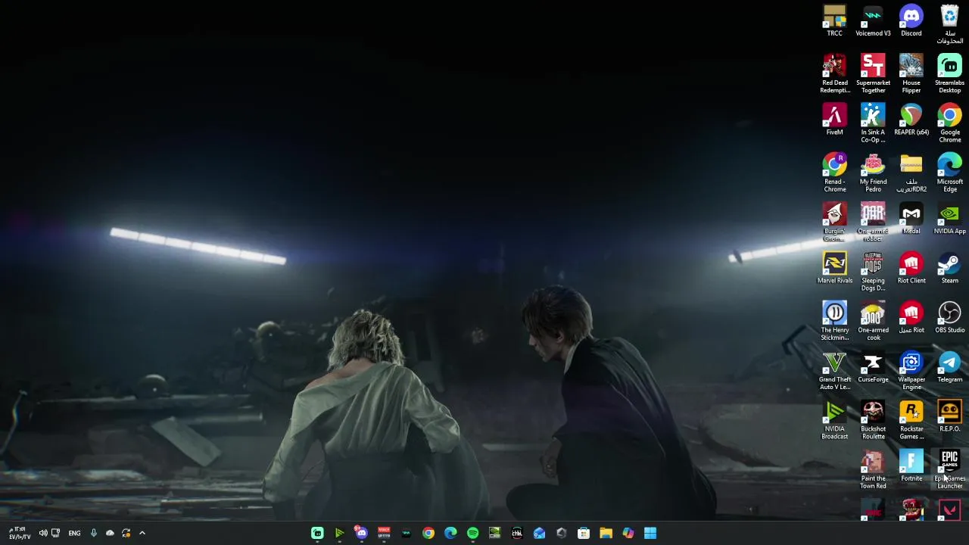Image resolution: width=969 pixels, height=545 pixels.
Task: Open the taskbar clock and date
Action: [x=20, y=533]
